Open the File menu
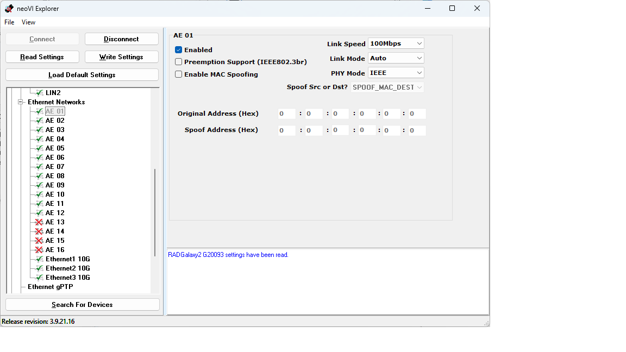This screenshot has height=352, width=626. point(9,22)
